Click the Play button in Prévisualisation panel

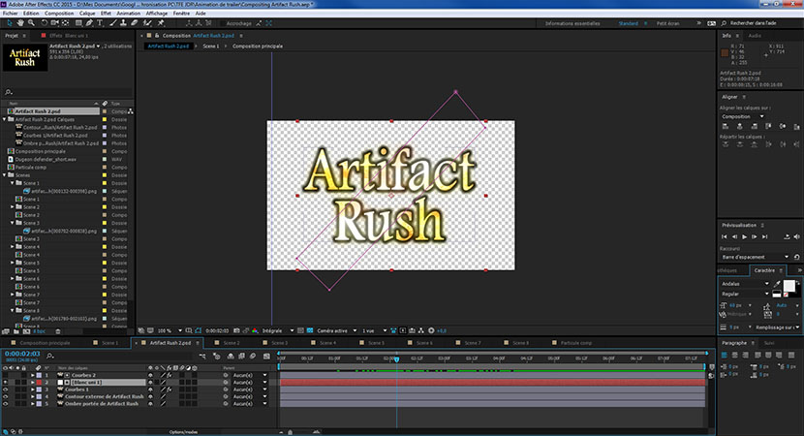click(x=745, y=236)
